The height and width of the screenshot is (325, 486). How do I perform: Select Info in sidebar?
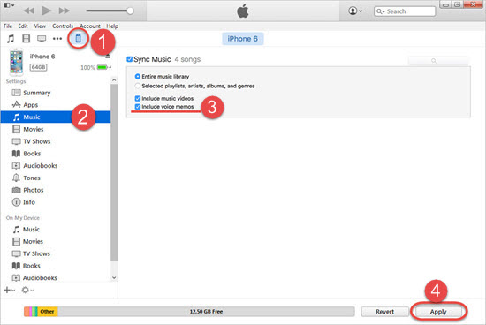click(x=29, y=202)
